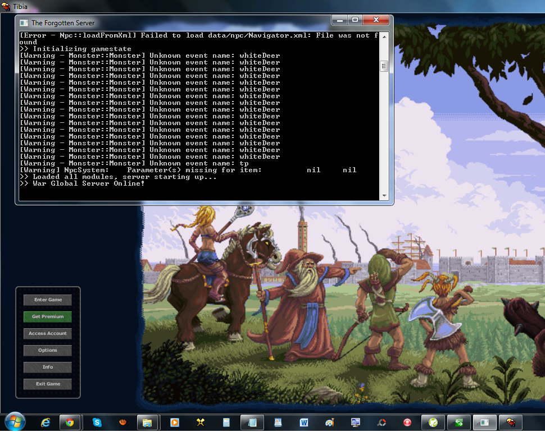Click the Info button
Image resolution: width=545 pixels, height=432 pixels.
pyautogui.click(x=48, y=367)
